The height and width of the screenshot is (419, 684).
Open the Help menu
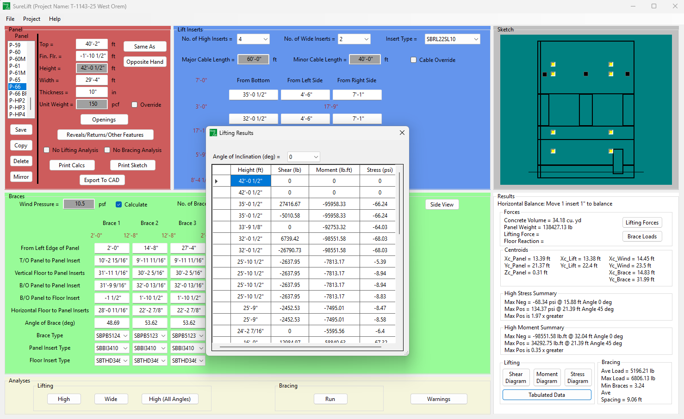55,19
